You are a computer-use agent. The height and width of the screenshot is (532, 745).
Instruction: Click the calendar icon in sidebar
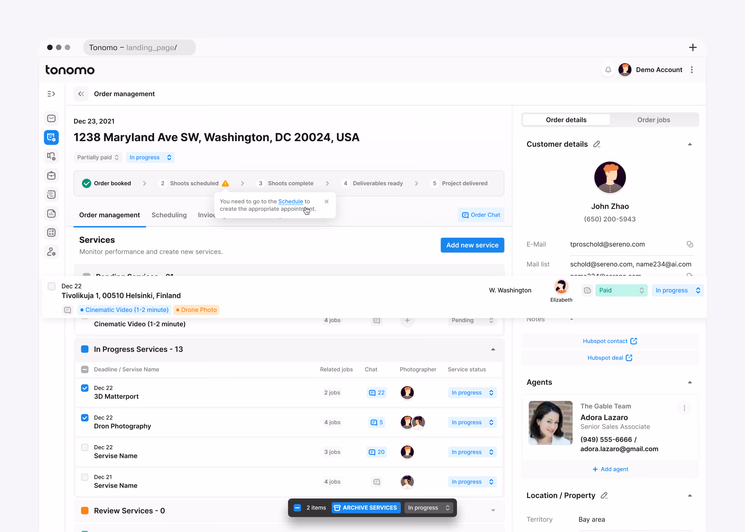tap(51, 233)
